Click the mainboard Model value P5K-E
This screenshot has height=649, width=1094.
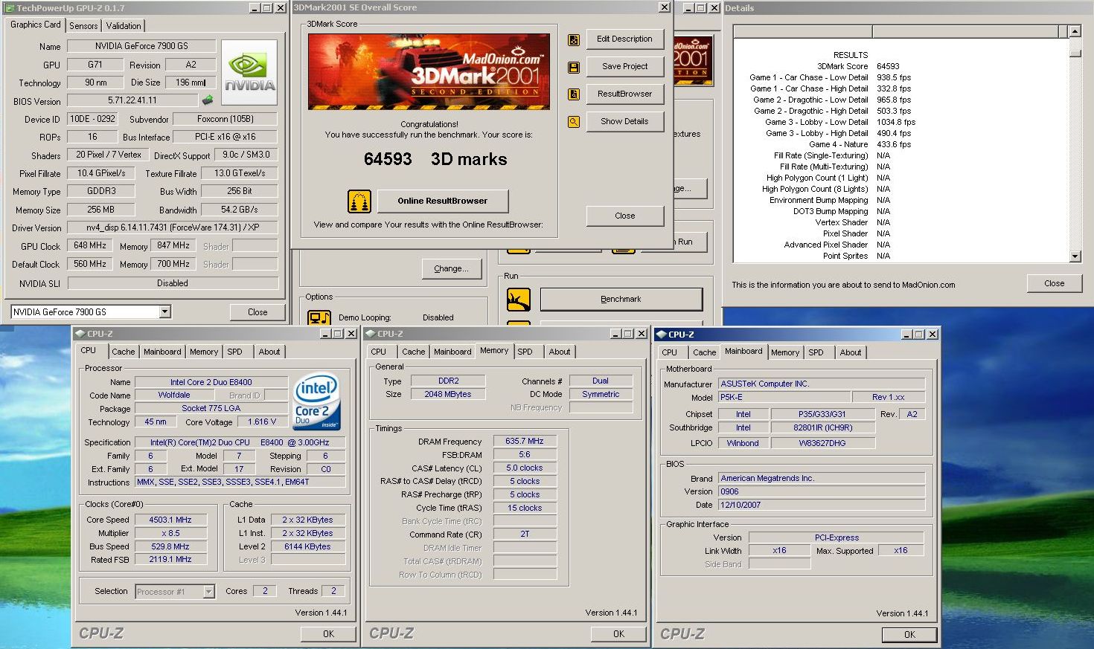coord(783,398)
